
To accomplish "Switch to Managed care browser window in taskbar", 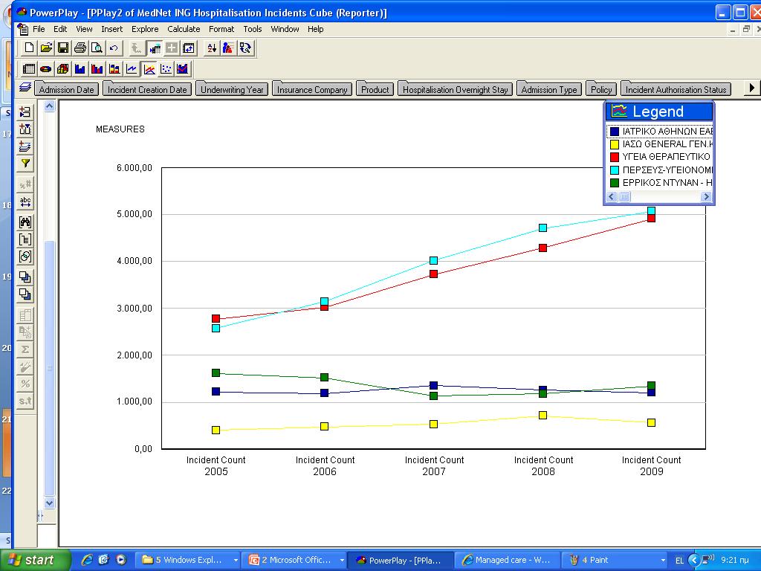I will (x=508, y=560).
